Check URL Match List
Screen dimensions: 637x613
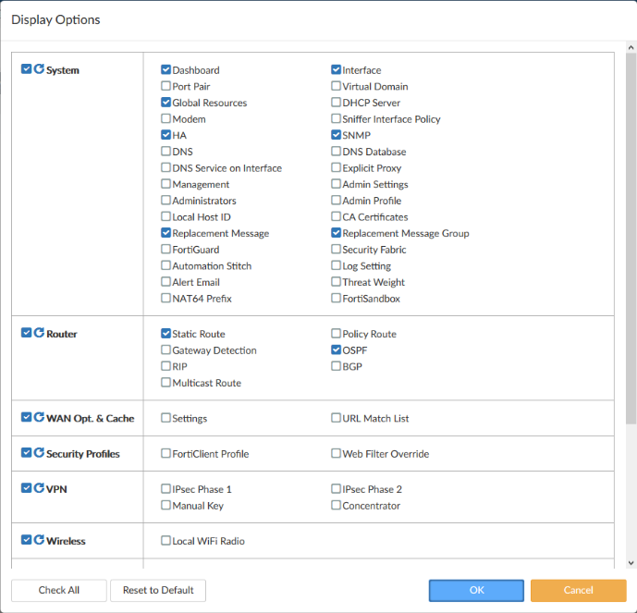336,418
